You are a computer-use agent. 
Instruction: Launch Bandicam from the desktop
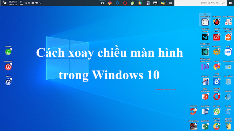point(216,22)
